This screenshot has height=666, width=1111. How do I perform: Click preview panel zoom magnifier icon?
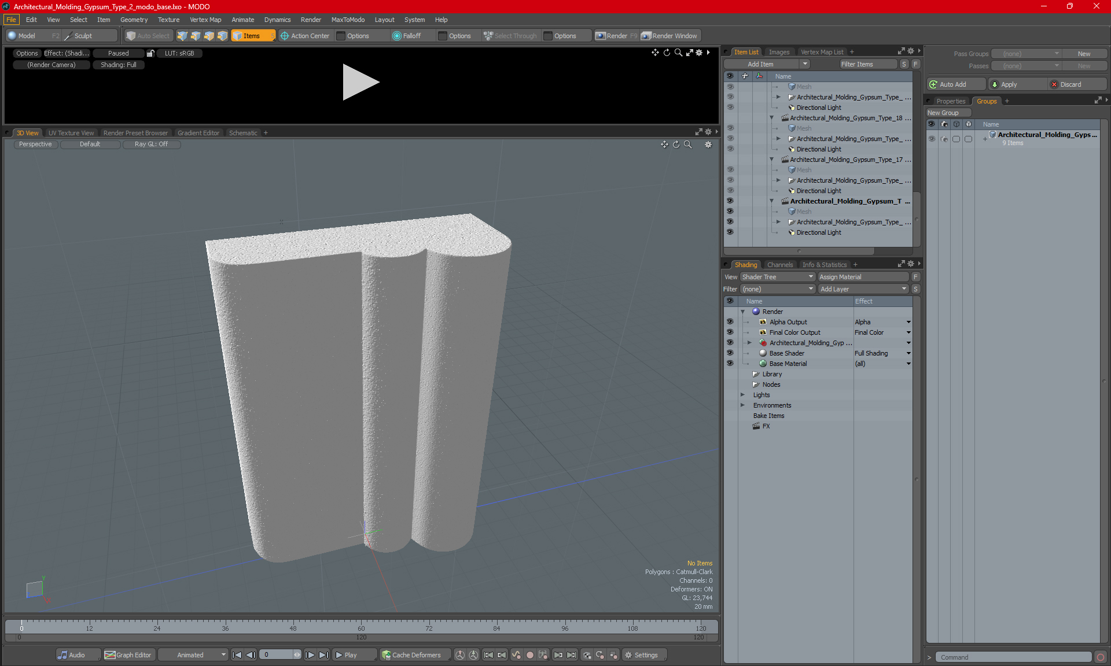coord(678,53)
